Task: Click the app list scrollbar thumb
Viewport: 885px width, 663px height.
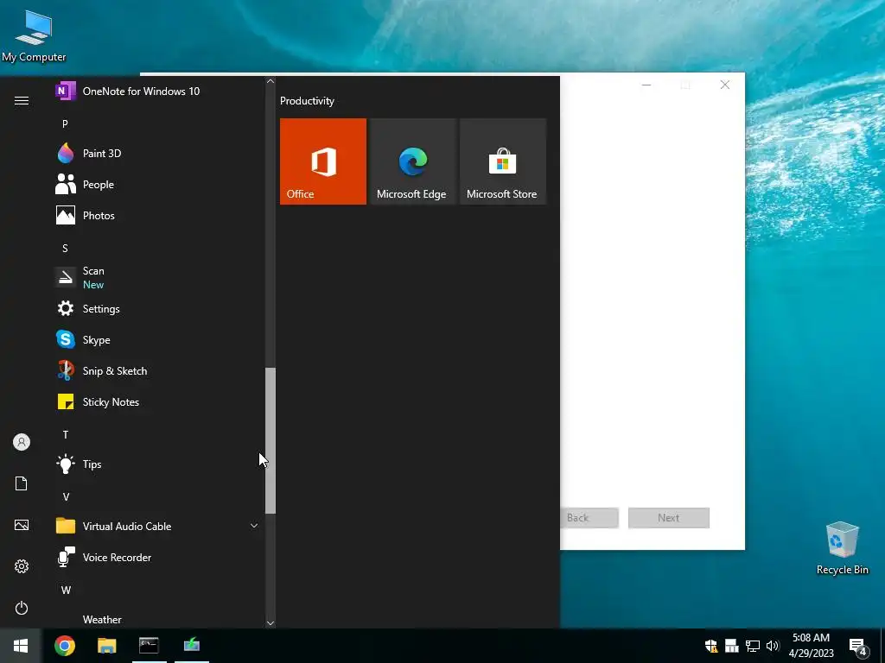Action: point(271,440)
